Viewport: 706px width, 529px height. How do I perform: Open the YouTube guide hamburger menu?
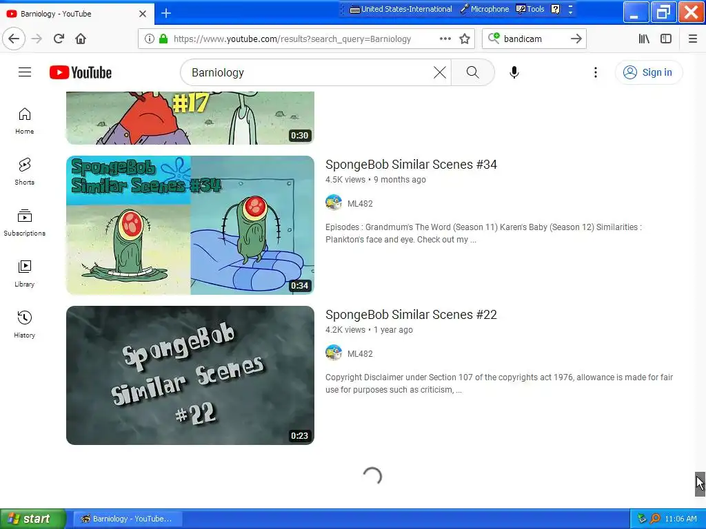[25, 72]
